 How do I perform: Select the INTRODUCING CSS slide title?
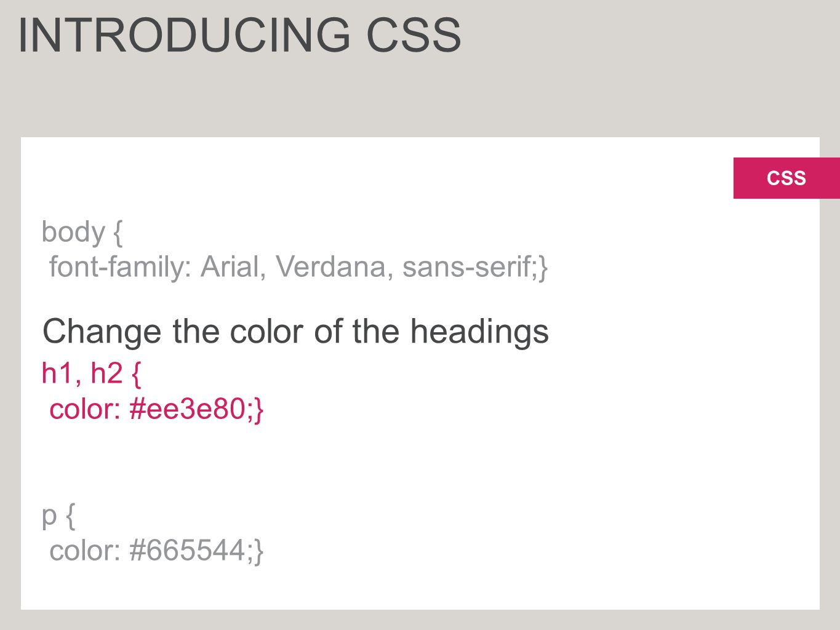coord(240,35)
